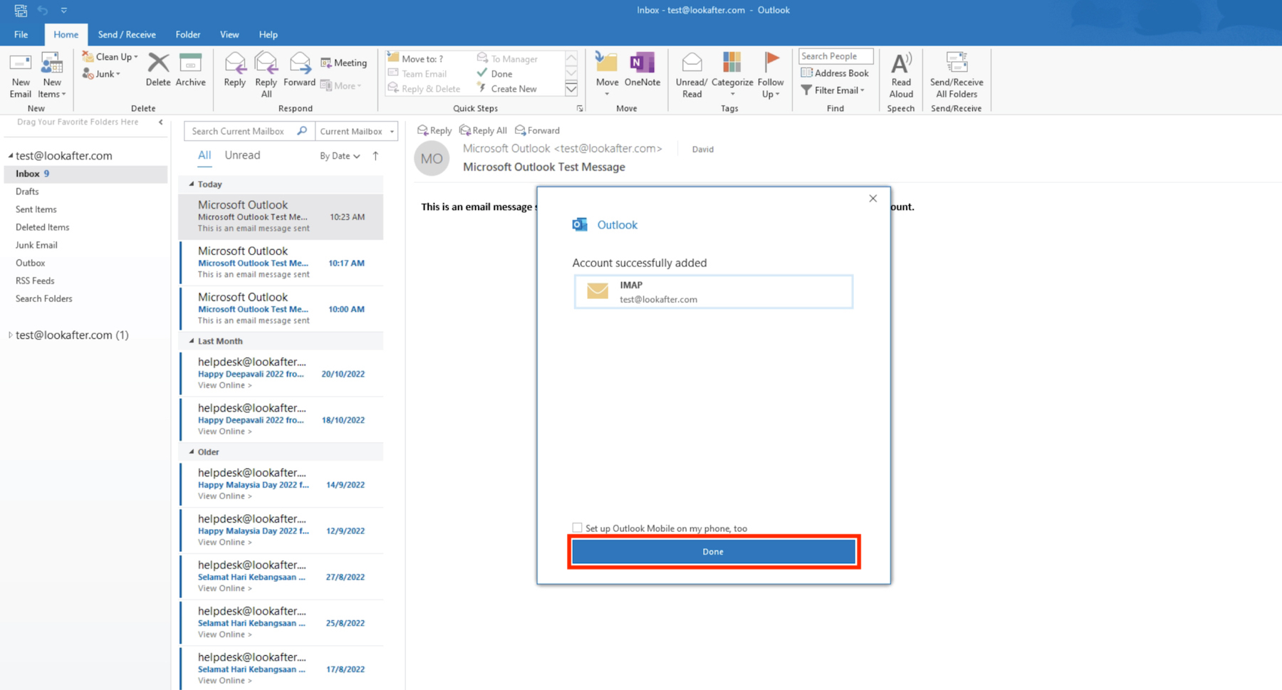The height and width of the screenshot is (690, 1282).
Task: Enable Set up Outlook Mobile checkbox
Action: point(578,528)
